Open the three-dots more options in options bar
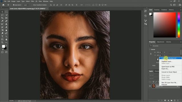Screen dimensions: 182x102 (82, 5)
